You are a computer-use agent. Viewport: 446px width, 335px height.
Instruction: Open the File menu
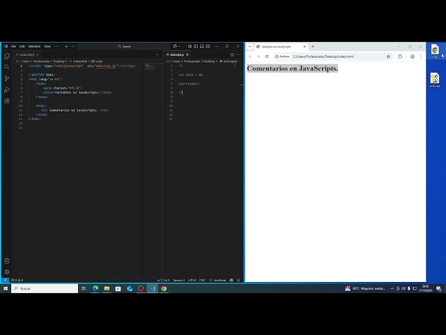coord(13,46)
